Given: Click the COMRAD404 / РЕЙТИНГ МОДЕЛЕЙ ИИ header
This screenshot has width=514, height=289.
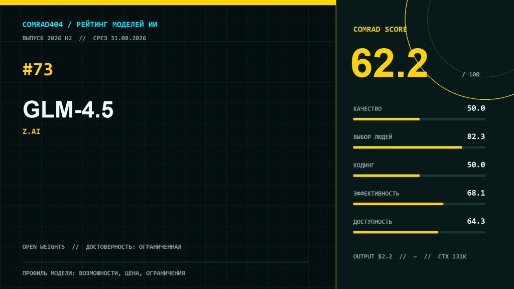Looking at the screenshot, I should pos(90,25).
